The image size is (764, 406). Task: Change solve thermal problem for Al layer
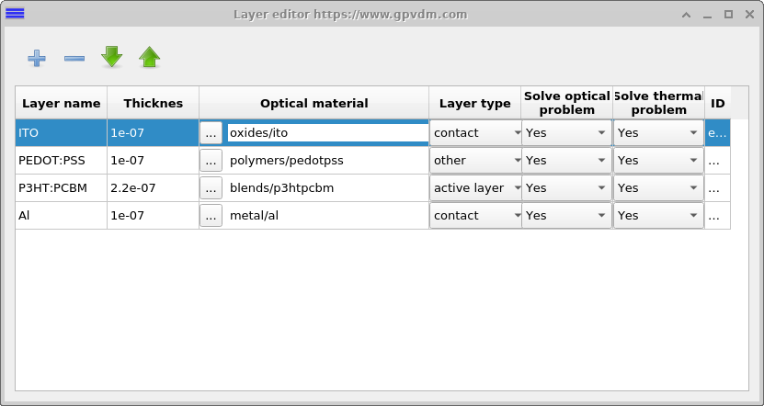658,216
